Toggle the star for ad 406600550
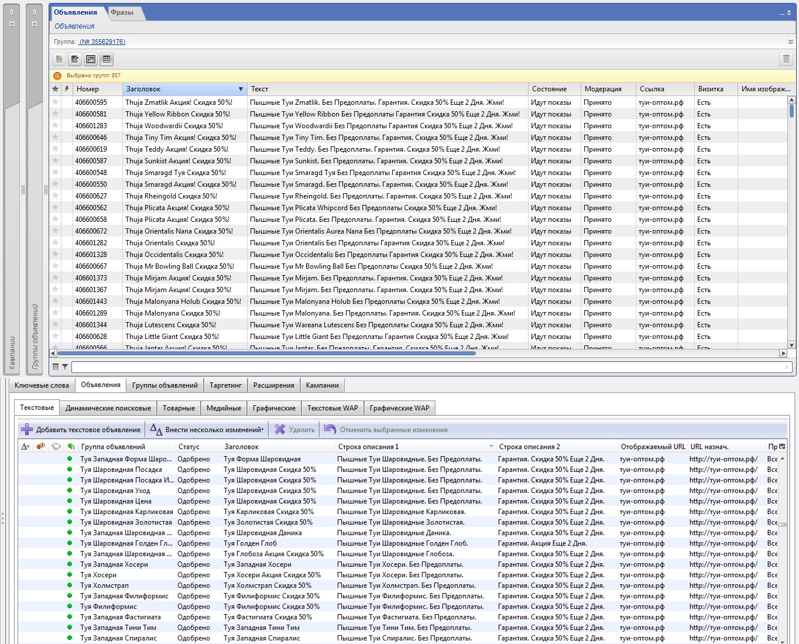799x644 pixels. click(56, 184)
